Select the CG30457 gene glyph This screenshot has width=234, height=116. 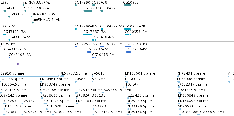[x=102, y=11]
